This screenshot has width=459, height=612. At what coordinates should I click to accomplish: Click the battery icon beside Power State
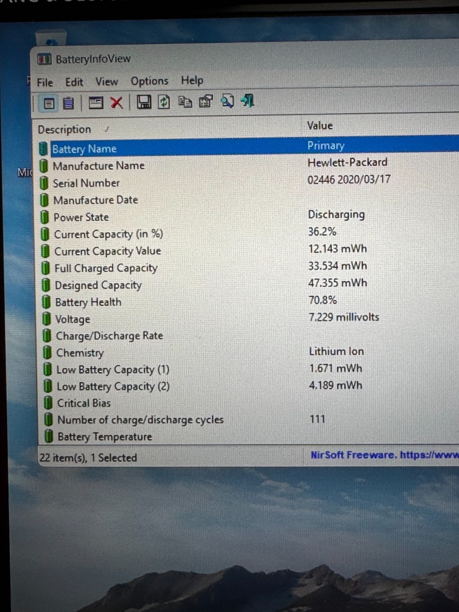45,217
